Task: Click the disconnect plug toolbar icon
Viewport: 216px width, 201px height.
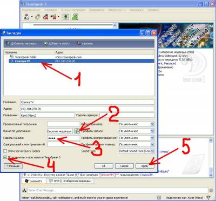Action: [x=37, y=17]
